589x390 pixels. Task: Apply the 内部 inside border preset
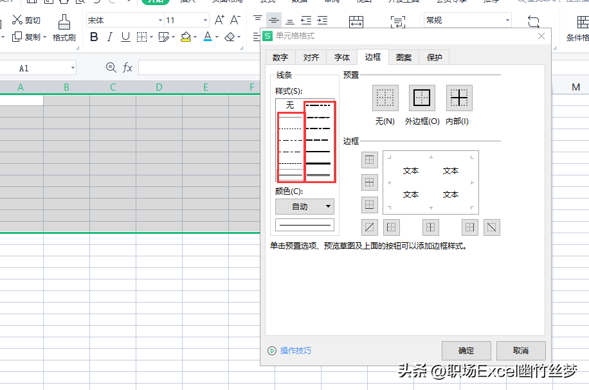(x=459, y=98)
